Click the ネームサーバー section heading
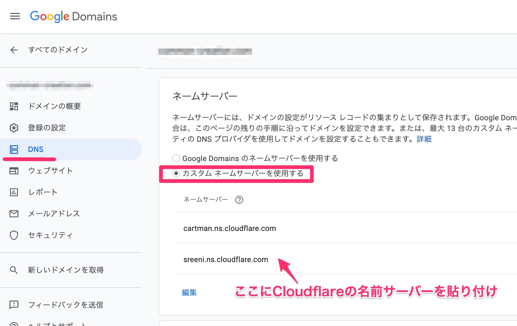The width and height of the screenshot is (517, 326). [205, 96]
